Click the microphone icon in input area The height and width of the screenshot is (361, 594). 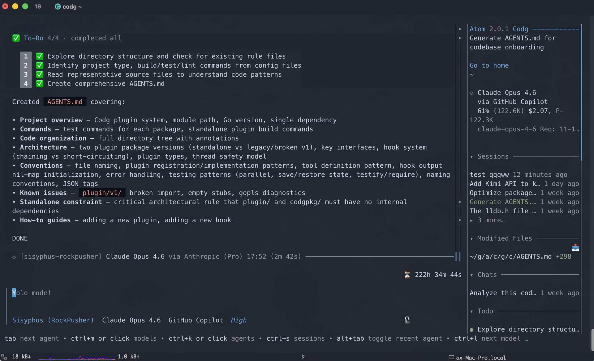click(407, 320)
